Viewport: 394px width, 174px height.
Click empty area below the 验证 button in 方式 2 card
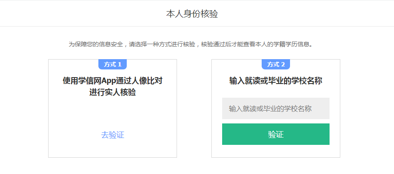pos(276,151)
